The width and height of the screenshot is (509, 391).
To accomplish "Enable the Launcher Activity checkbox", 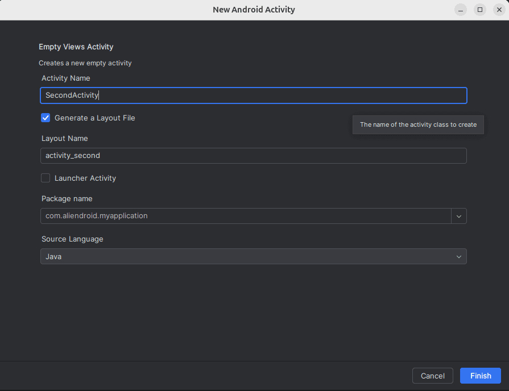I will click(x=45, y=178).
